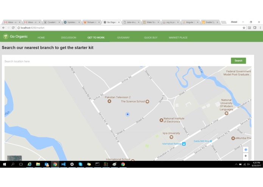
Task: Switch map to satellite via thumbnail
Action: (14, 158)
